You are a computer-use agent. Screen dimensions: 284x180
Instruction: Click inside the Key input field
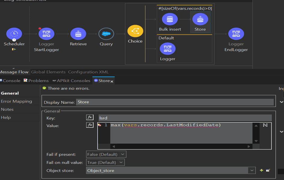(x=180, y=117)
